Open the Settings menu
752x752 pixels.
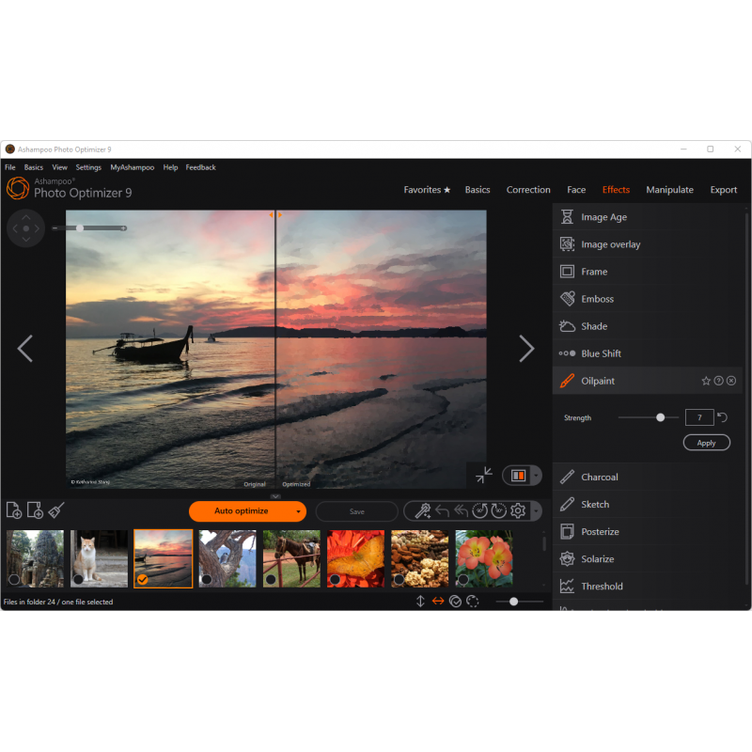tap(88, 167)
